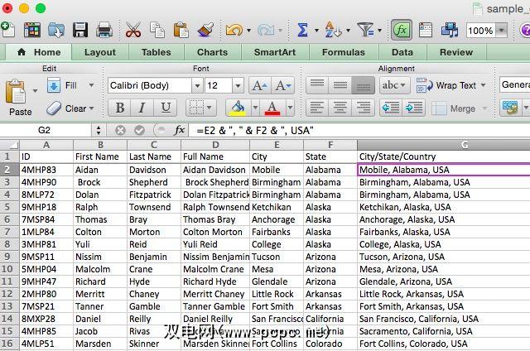Click the Wrap Text button
This screenshot has width=530, height=351.
click(x=448, y=85)
